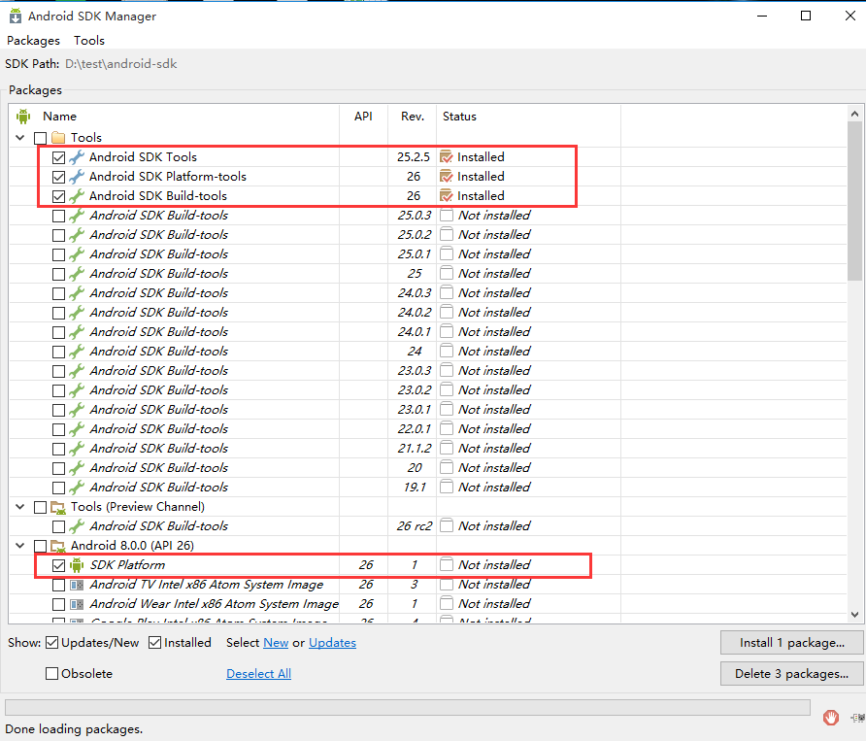866x741 pixels.
Task: Click the Install 1 package button
Action: click(x=792, y=643)
